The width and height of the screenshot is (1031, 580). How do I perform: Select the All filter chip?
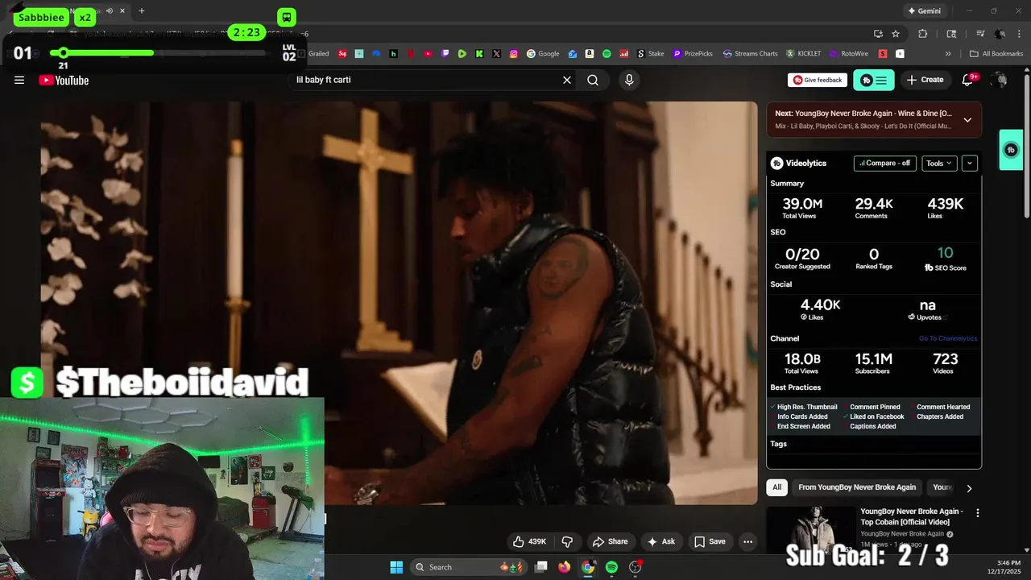(776, 487)
